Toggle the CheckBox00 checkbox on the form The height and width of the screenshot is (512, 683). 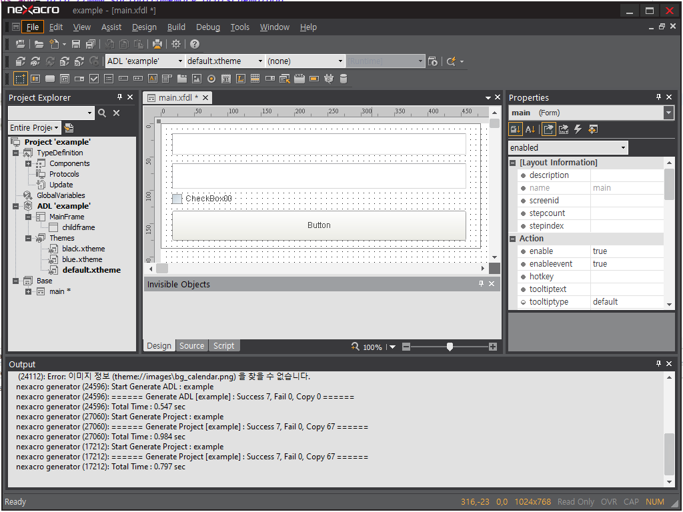[177, 199]
